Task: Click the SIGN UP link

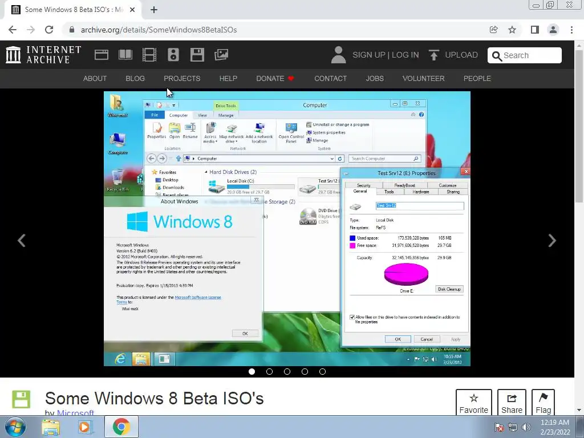Action: point(369,55)
